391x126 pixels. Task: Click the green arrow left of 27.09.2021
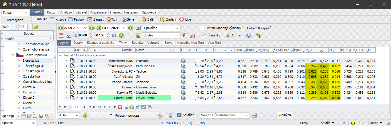60,28
